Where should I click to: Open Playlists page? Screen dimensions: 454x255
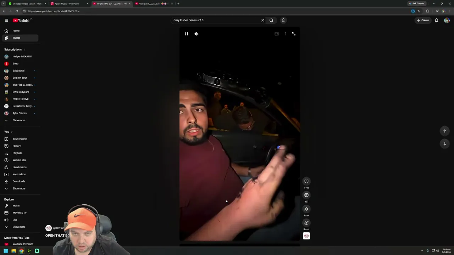click(x=20, y=153)
